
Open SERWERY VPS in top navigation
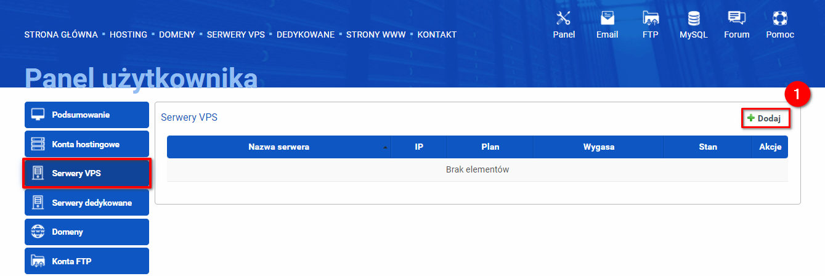(236, 34)
